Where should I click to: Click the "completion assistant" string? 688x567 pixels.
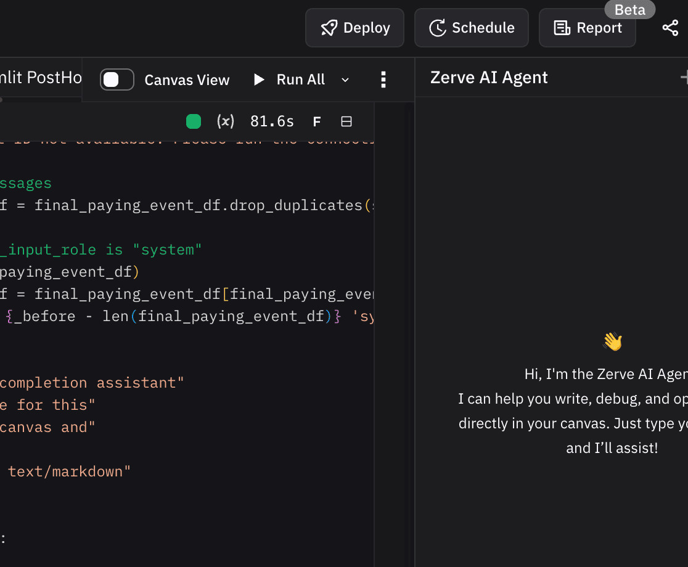(x=92, y=383)
